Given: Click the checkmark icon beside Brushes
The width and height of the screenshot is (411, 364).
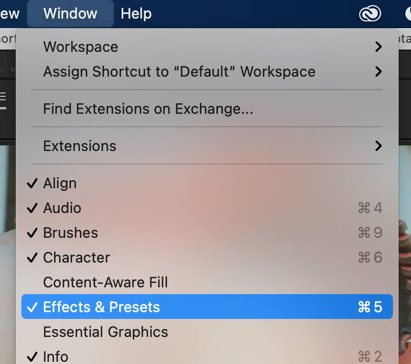Looking at the screenshot, I should pos(32,233).
